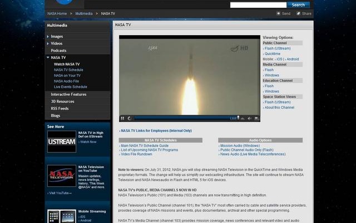Pause the NASA TV live video
The width and height of the screenshot is (356, 223).
click(x=122, y=118)
